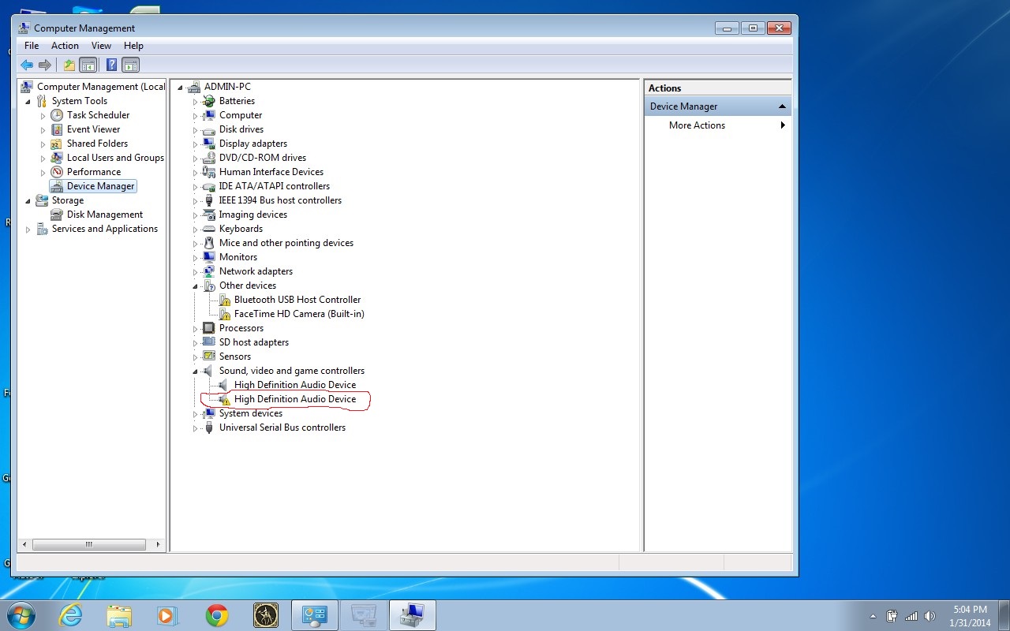Screen dimensions: 1010x631
Task: Click the Batteries device category icon
Action: [208, 101]
